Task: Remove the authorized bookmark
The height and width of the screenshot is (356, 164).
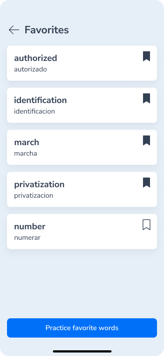Action: coord(147,56)
